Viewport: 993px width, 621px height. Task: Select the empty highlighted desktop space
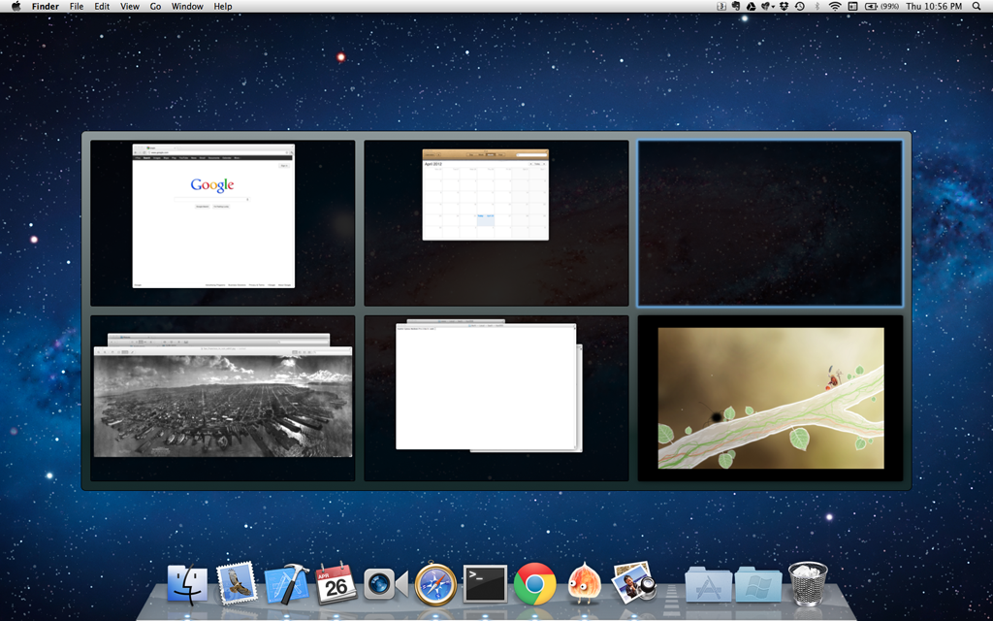coord(770,222)
